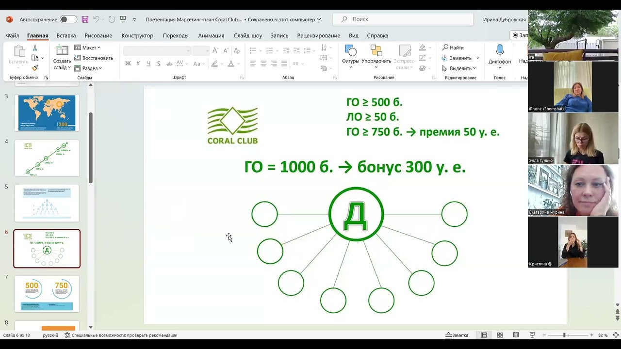Toggle Underline (Ч) formatting
Screen dimensions: 621x349
[148, 63]
